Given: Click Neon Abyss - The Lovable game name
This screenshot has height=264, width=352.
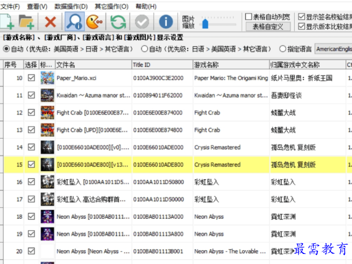Looking at the screenshot, I should click(230, 251).
